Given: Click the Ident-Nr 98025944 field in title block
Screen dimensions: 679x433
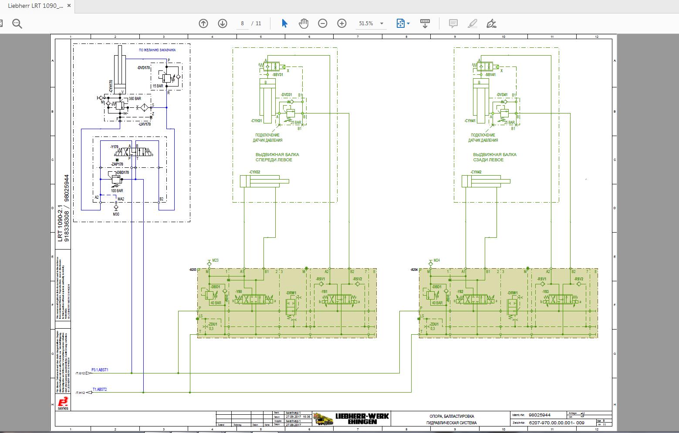Looking at the screenshot, I should (539, 415).
